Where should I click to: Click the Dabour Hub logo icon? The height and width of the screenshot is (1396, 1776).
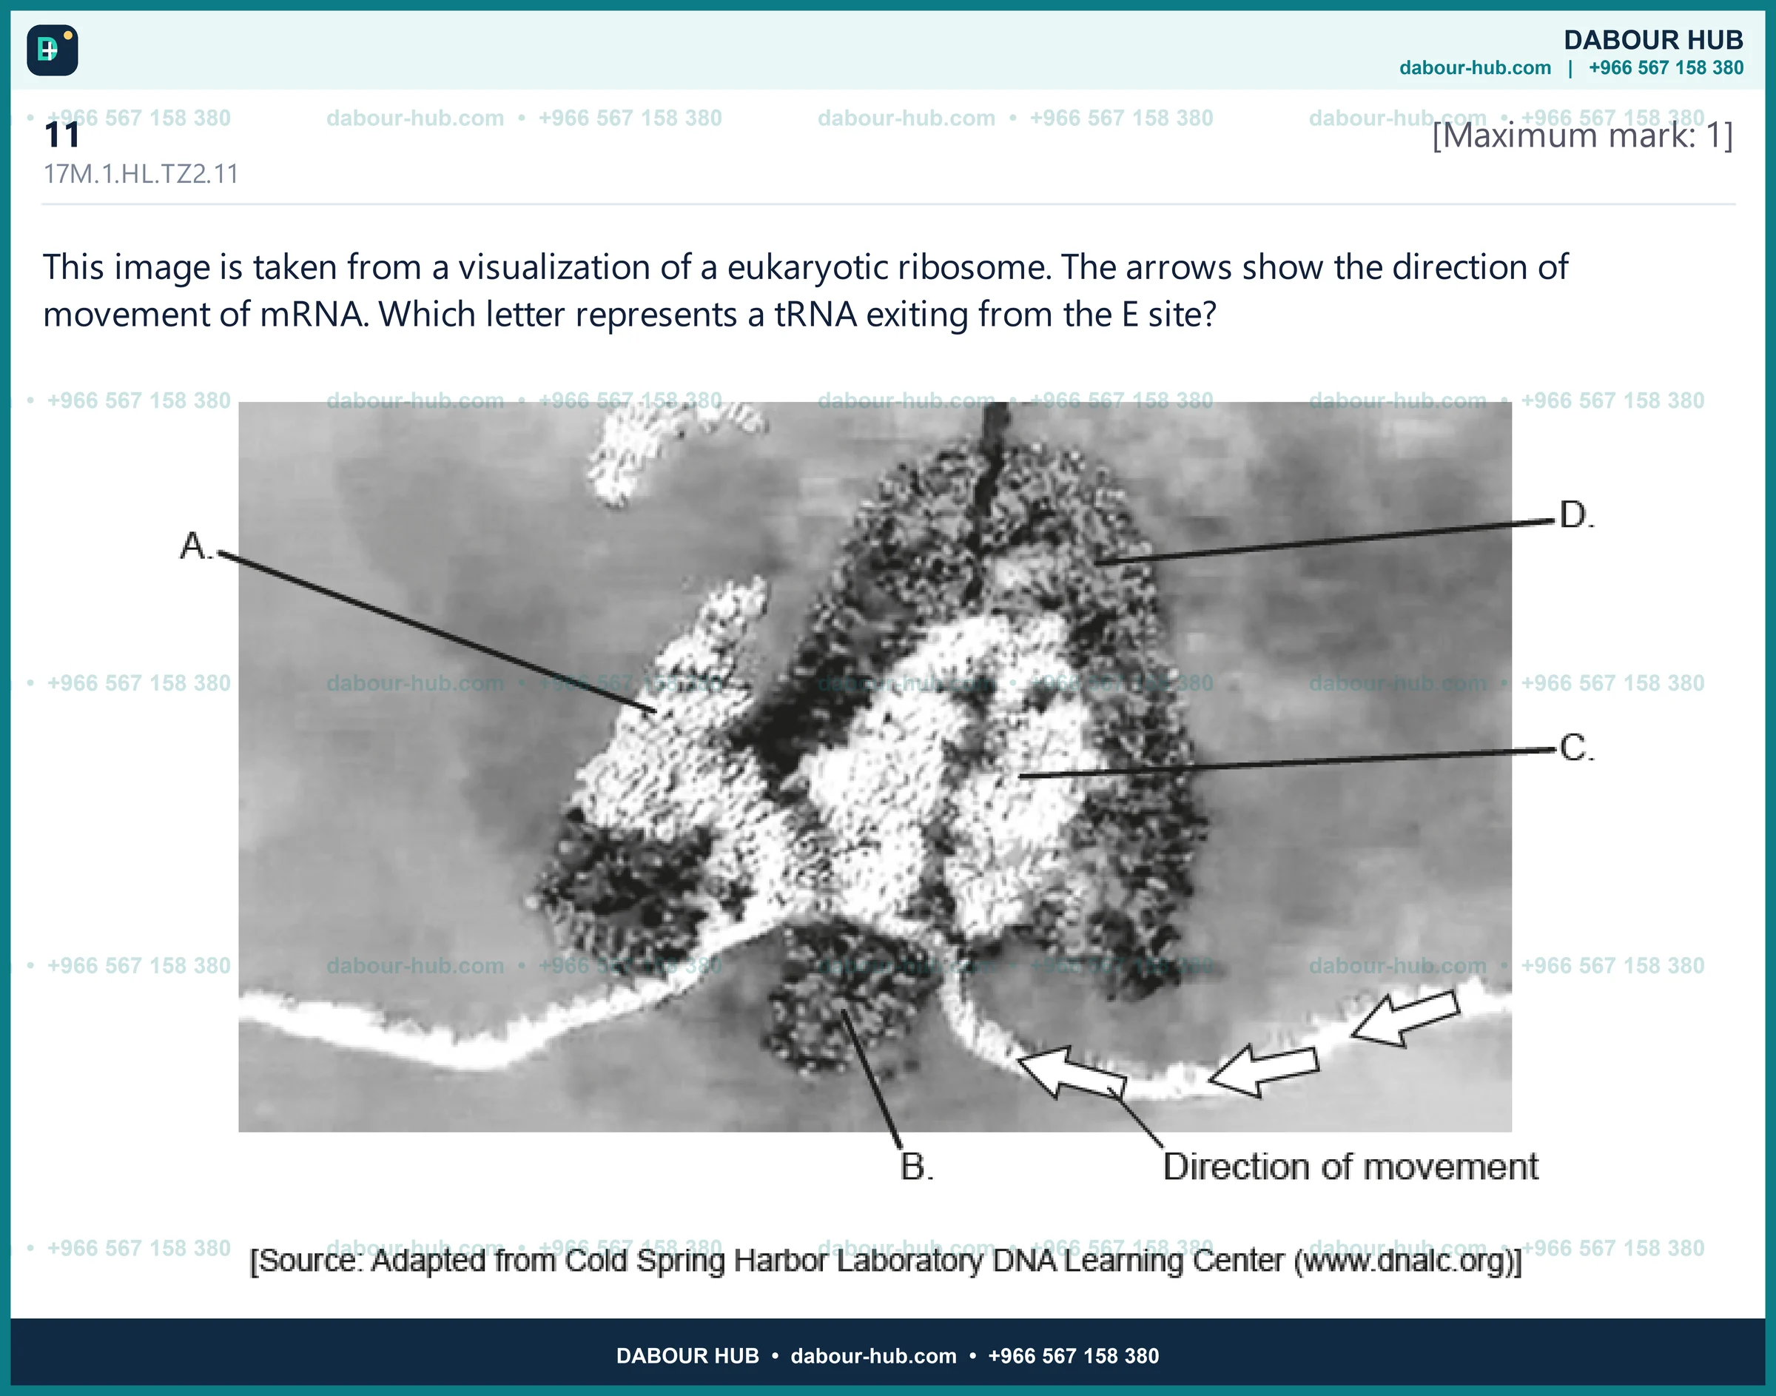click(x=53, y=50)
